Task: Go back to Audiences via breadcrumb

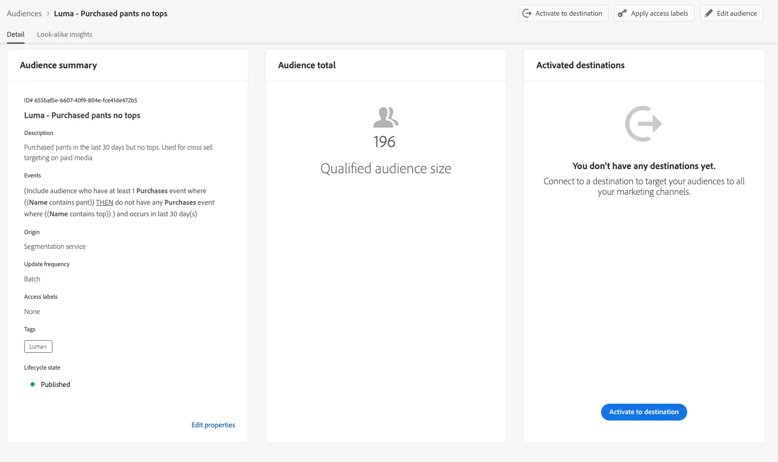Action: (24, 14)
